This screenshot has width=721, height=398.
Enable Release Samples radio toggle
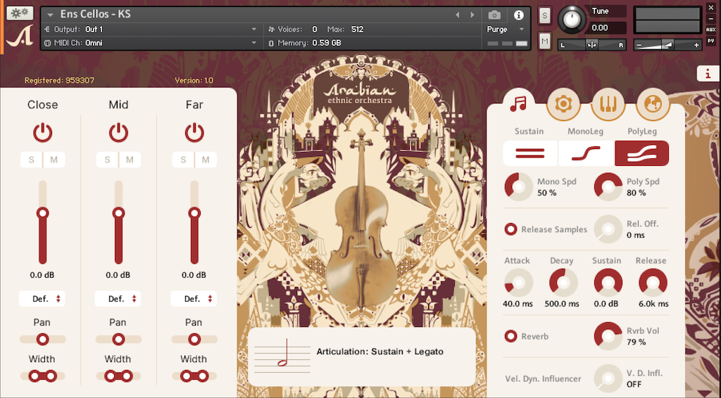tap(510, 229)
